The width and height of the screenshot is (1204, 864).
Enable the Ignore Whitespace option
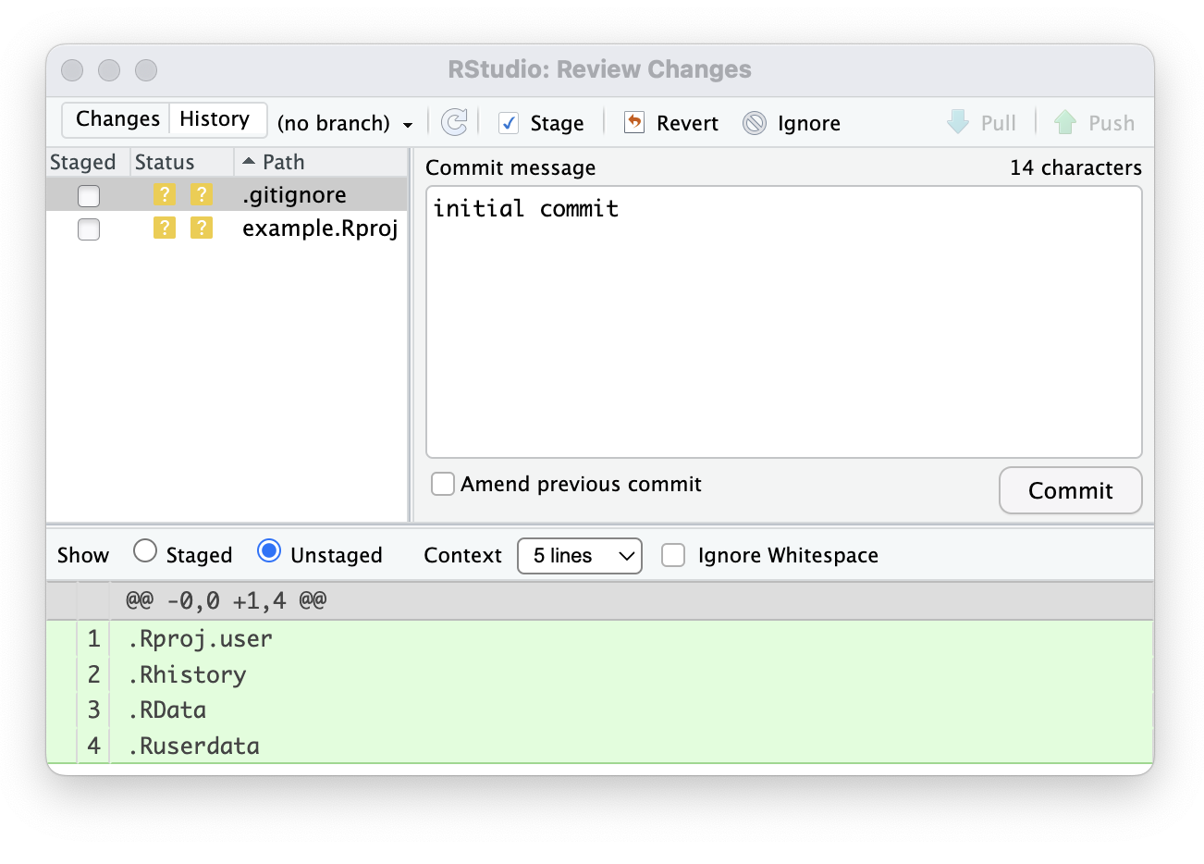pos(673,555)
